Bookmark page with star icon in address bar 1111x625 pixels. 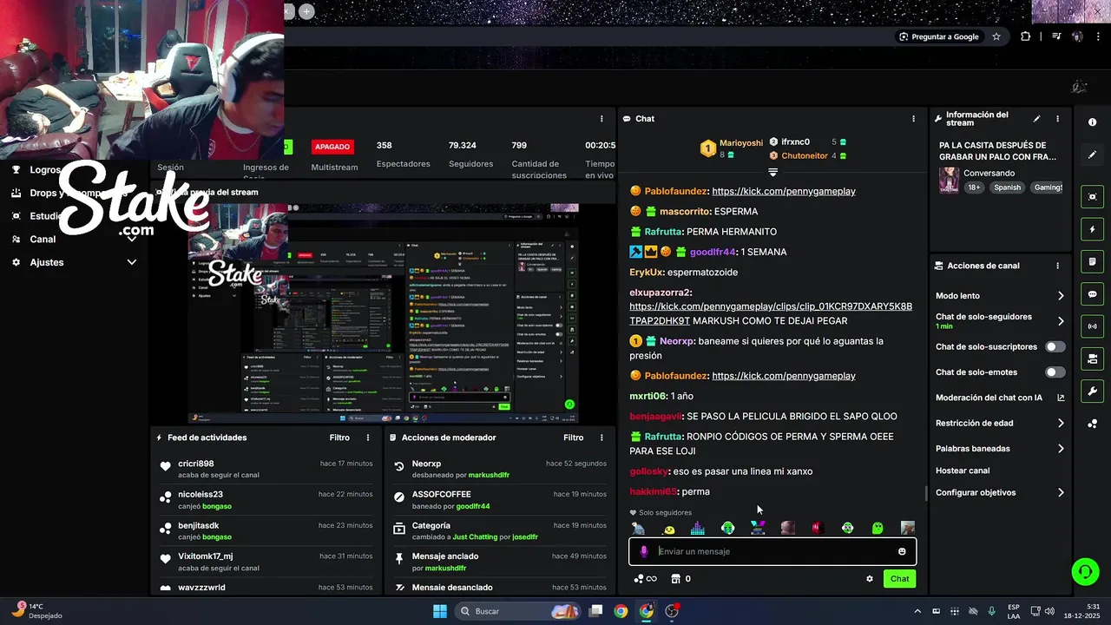click(x=996, y=36)
